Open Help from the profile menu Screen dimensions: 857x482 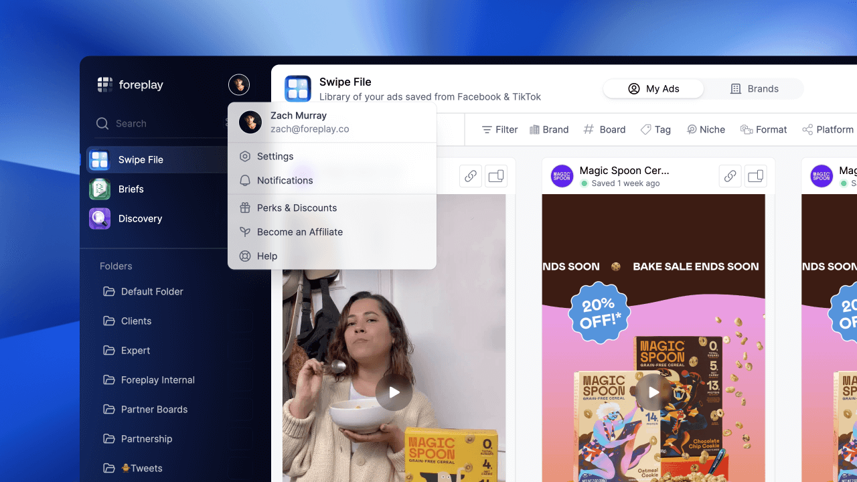[x=332, y=256]
